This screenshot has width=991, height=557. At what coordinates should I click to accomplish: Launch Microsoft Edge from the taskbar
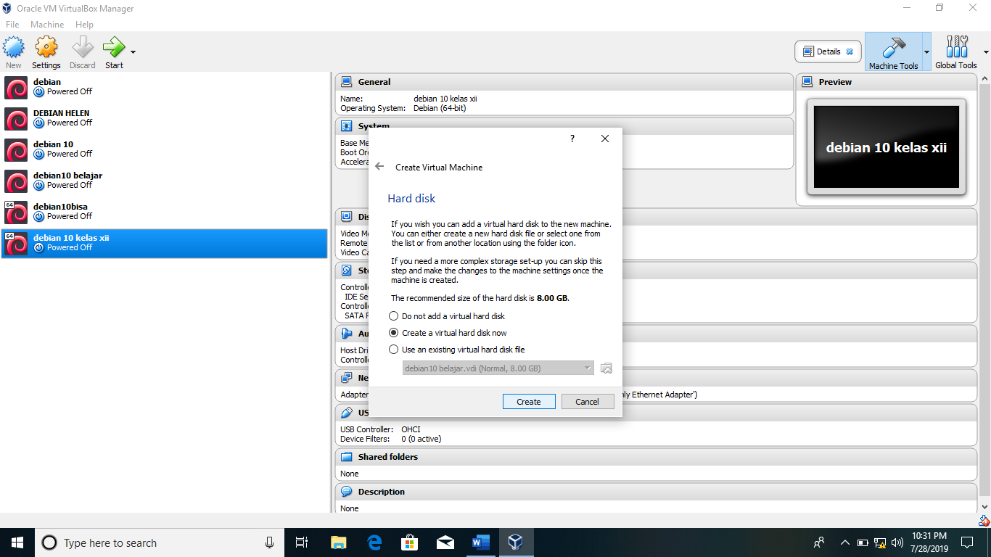[x=374, y=542]
